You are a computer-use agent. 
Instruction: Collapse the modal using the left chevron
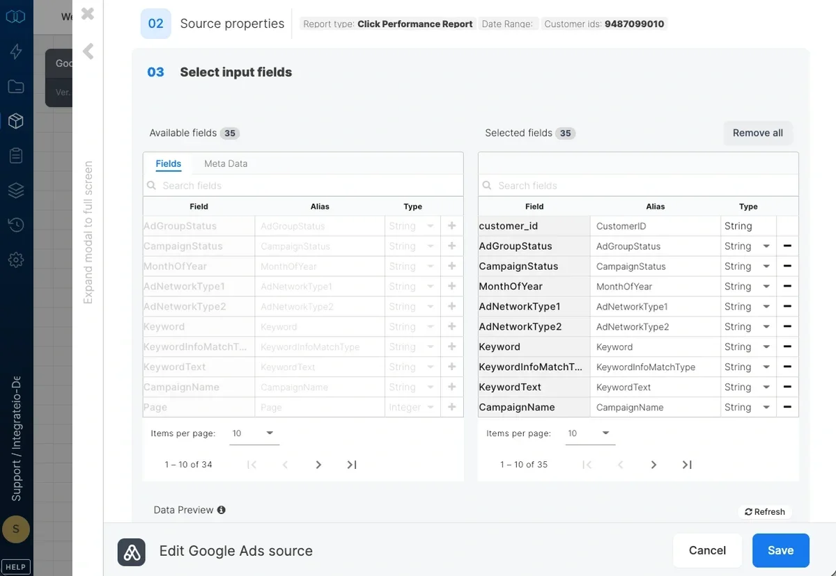click(86, 51)
